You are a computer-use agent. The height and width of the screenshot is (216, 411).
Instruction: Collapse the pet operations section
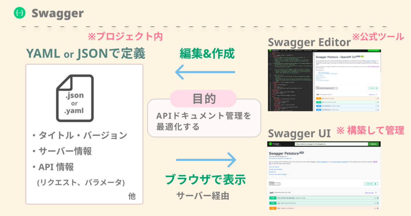click(375, 192)
